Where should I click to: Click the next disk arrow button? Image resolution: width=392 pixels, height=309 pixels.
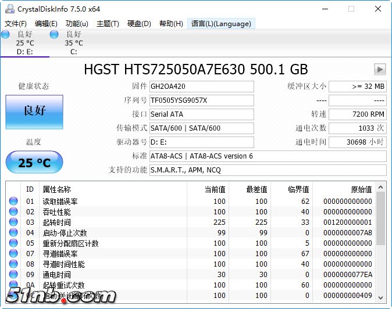(x=380, y=70)
